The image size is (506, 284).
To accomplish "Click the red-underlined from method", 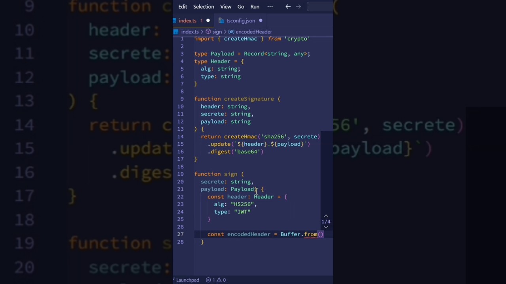I will click(310, 234).
